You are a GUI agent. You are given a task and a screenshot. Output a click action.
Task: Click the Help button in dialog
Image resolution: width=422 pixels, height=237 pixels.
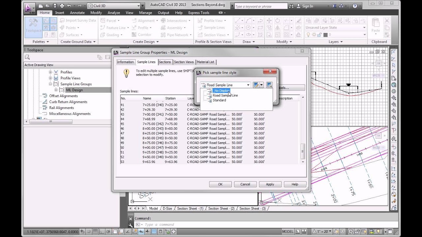(295, 184)
